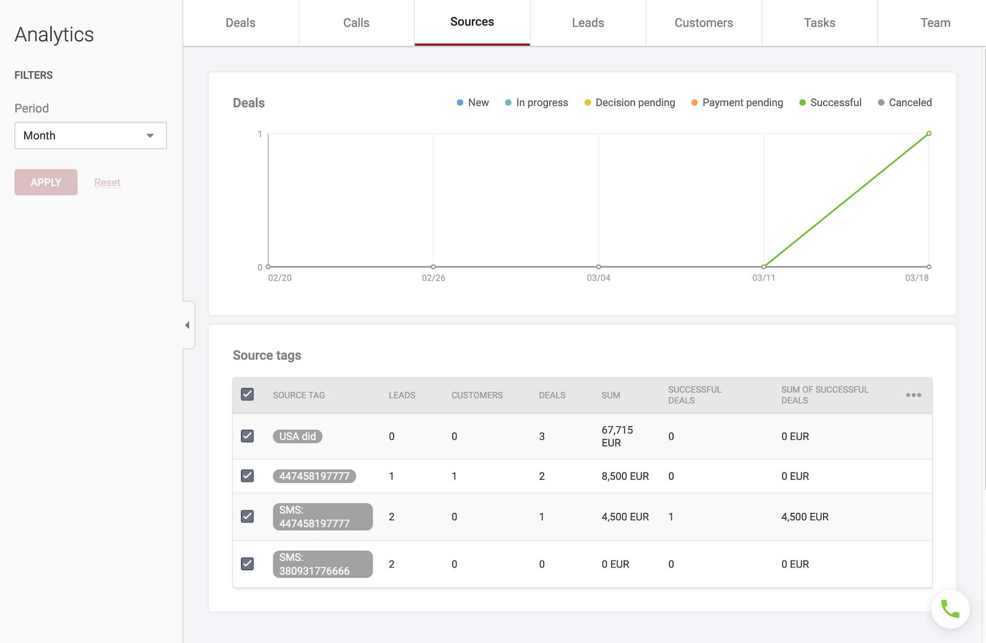
Task: Switch to the Calls tab
Action: [x=356, y=23]
